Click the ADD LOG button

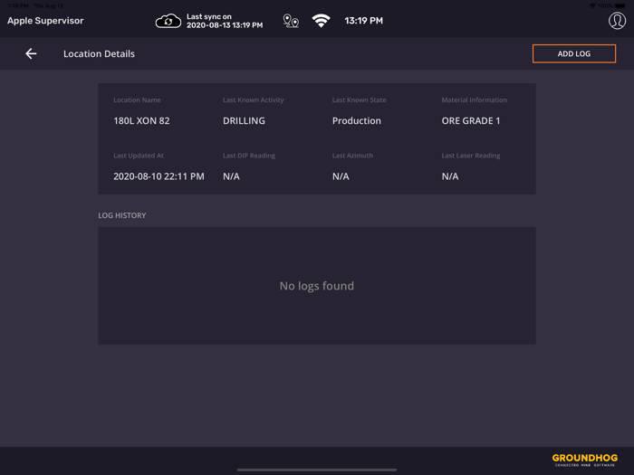[x=573, y=53]
